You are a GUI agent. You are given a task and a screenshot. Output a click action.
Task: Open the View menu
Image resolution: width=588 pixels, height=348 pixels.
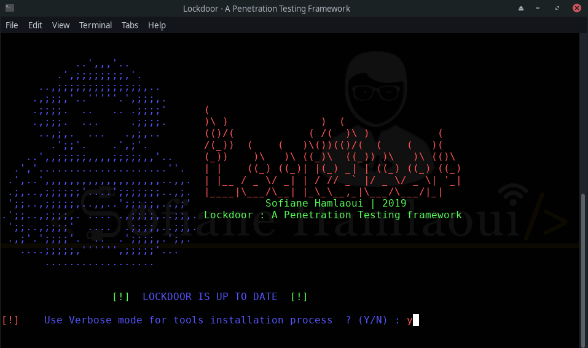(x=61, y=25)
